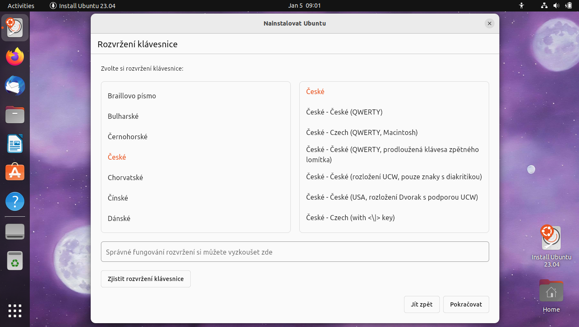Open Thunderbird mail from the dock
Viewport: 579px width, 327px height.
[x=14, y=86]
